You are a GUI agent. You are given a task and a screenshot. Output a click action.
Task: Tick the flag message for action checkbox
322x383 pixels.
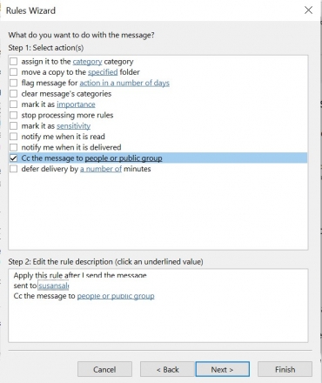13,83
